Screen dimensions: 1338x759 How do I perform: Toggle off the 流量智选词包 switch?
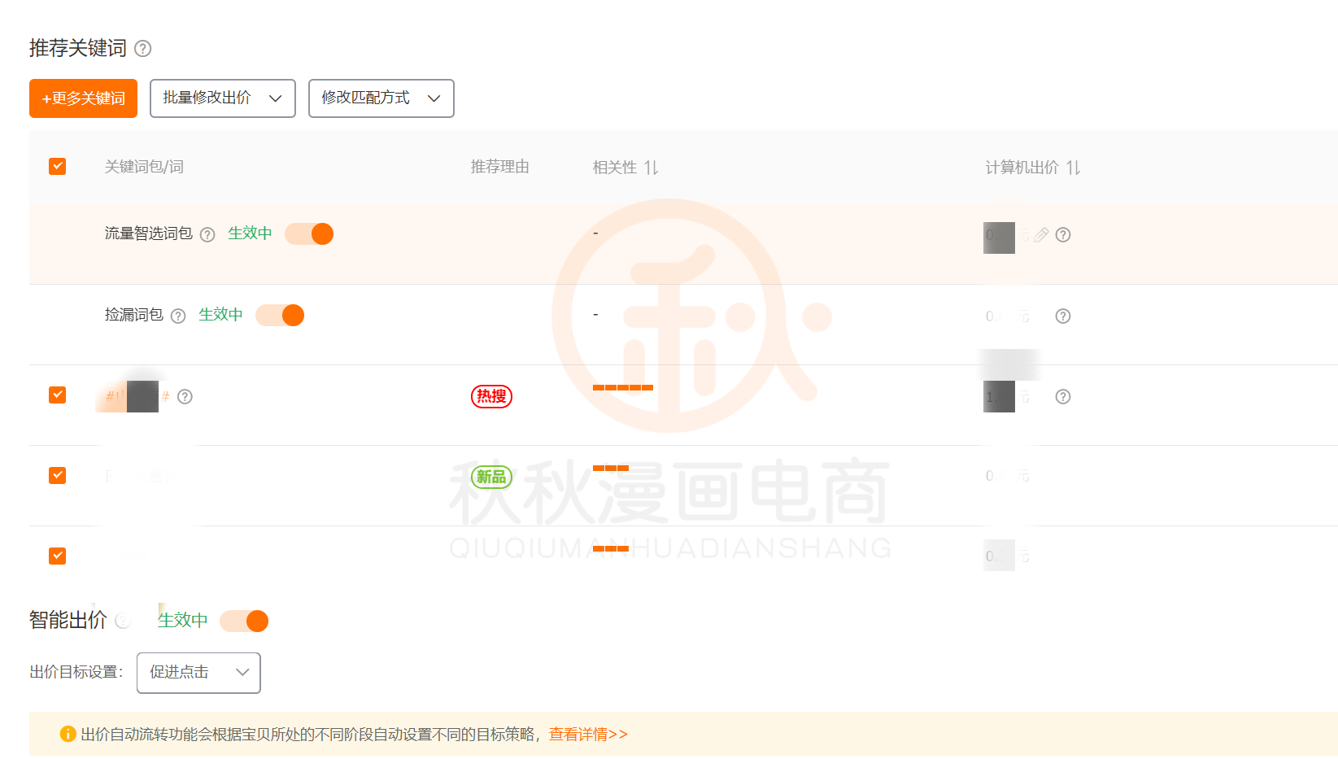(x=309, y=234)
